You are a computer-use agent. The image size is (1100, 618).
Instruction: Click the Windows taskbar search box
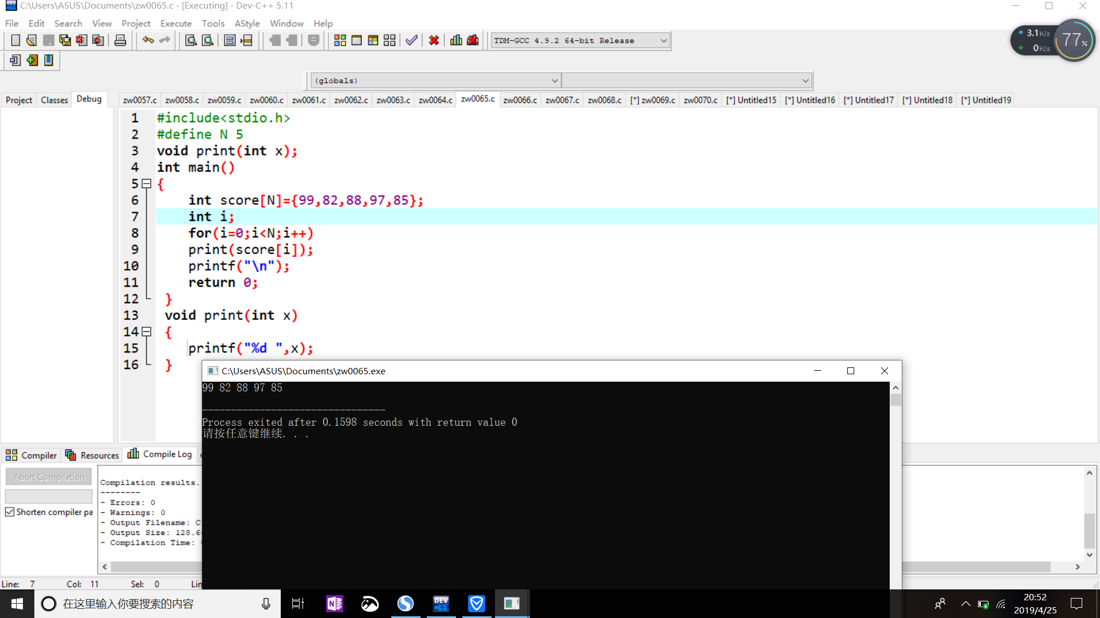point(155,604)
